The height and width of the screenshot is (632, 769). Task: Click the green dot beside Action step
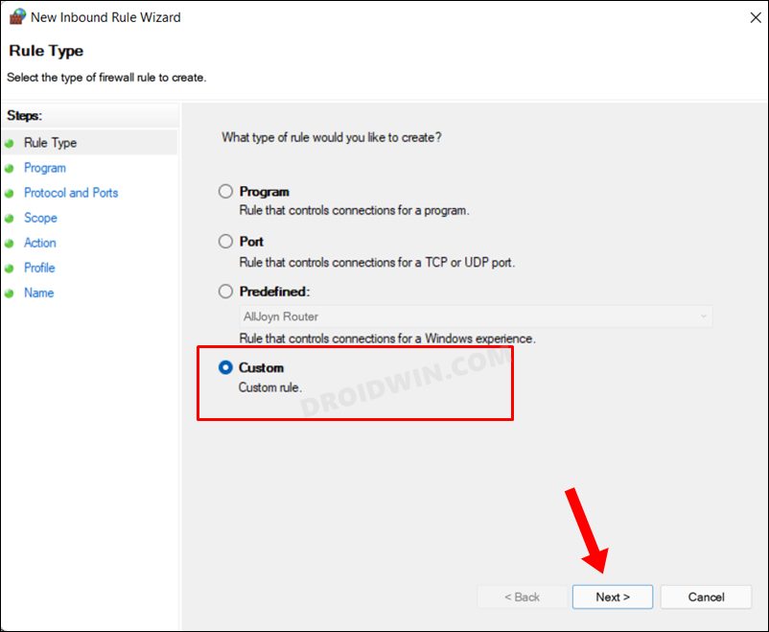pos(11,243)
